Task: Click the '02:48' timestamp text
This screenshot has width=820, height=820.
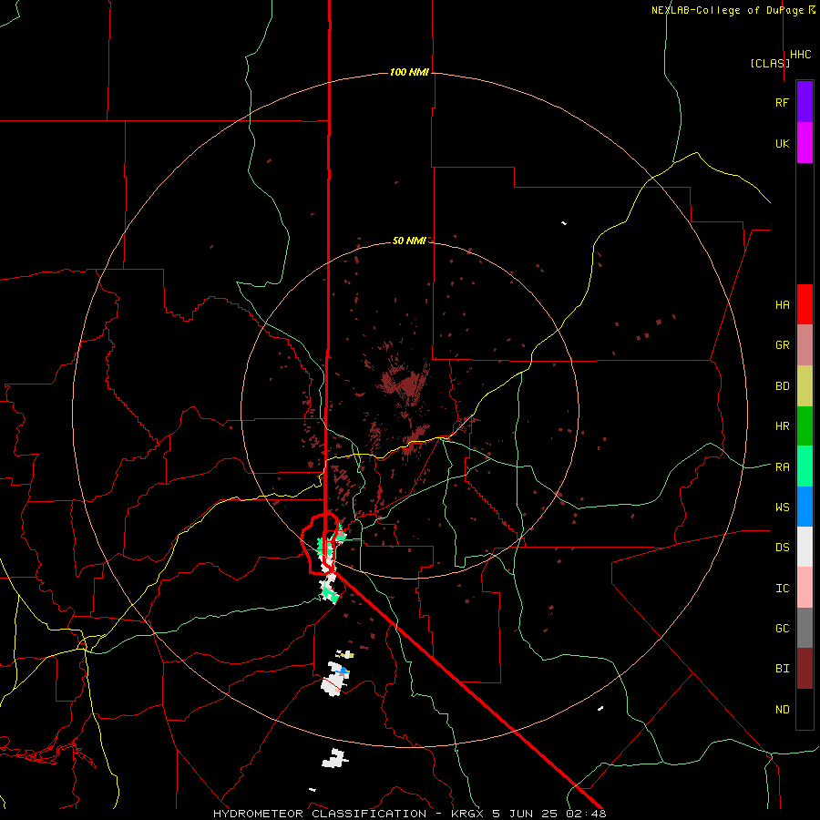Action: (x=585, y=814)
